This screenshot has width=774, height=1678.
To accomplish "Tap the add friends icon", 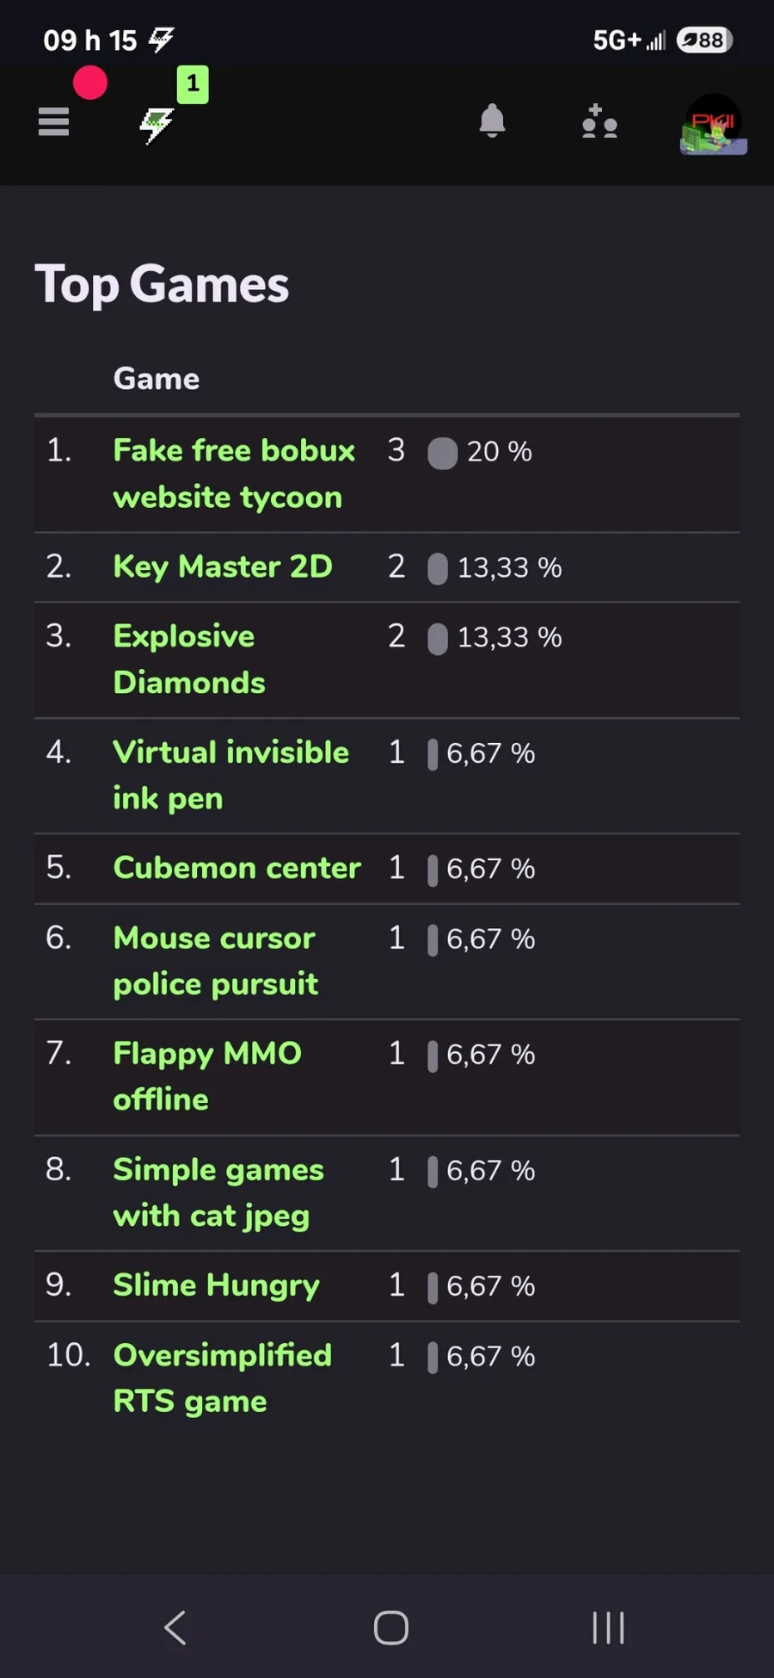I will coord(599,122).
